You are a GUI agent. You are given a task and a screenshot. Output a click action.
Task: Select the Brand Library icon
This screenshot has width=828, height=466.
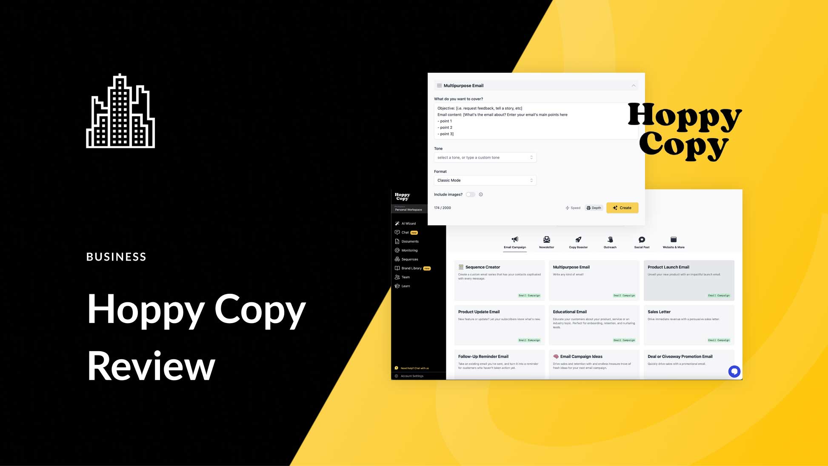pos(397,268)
